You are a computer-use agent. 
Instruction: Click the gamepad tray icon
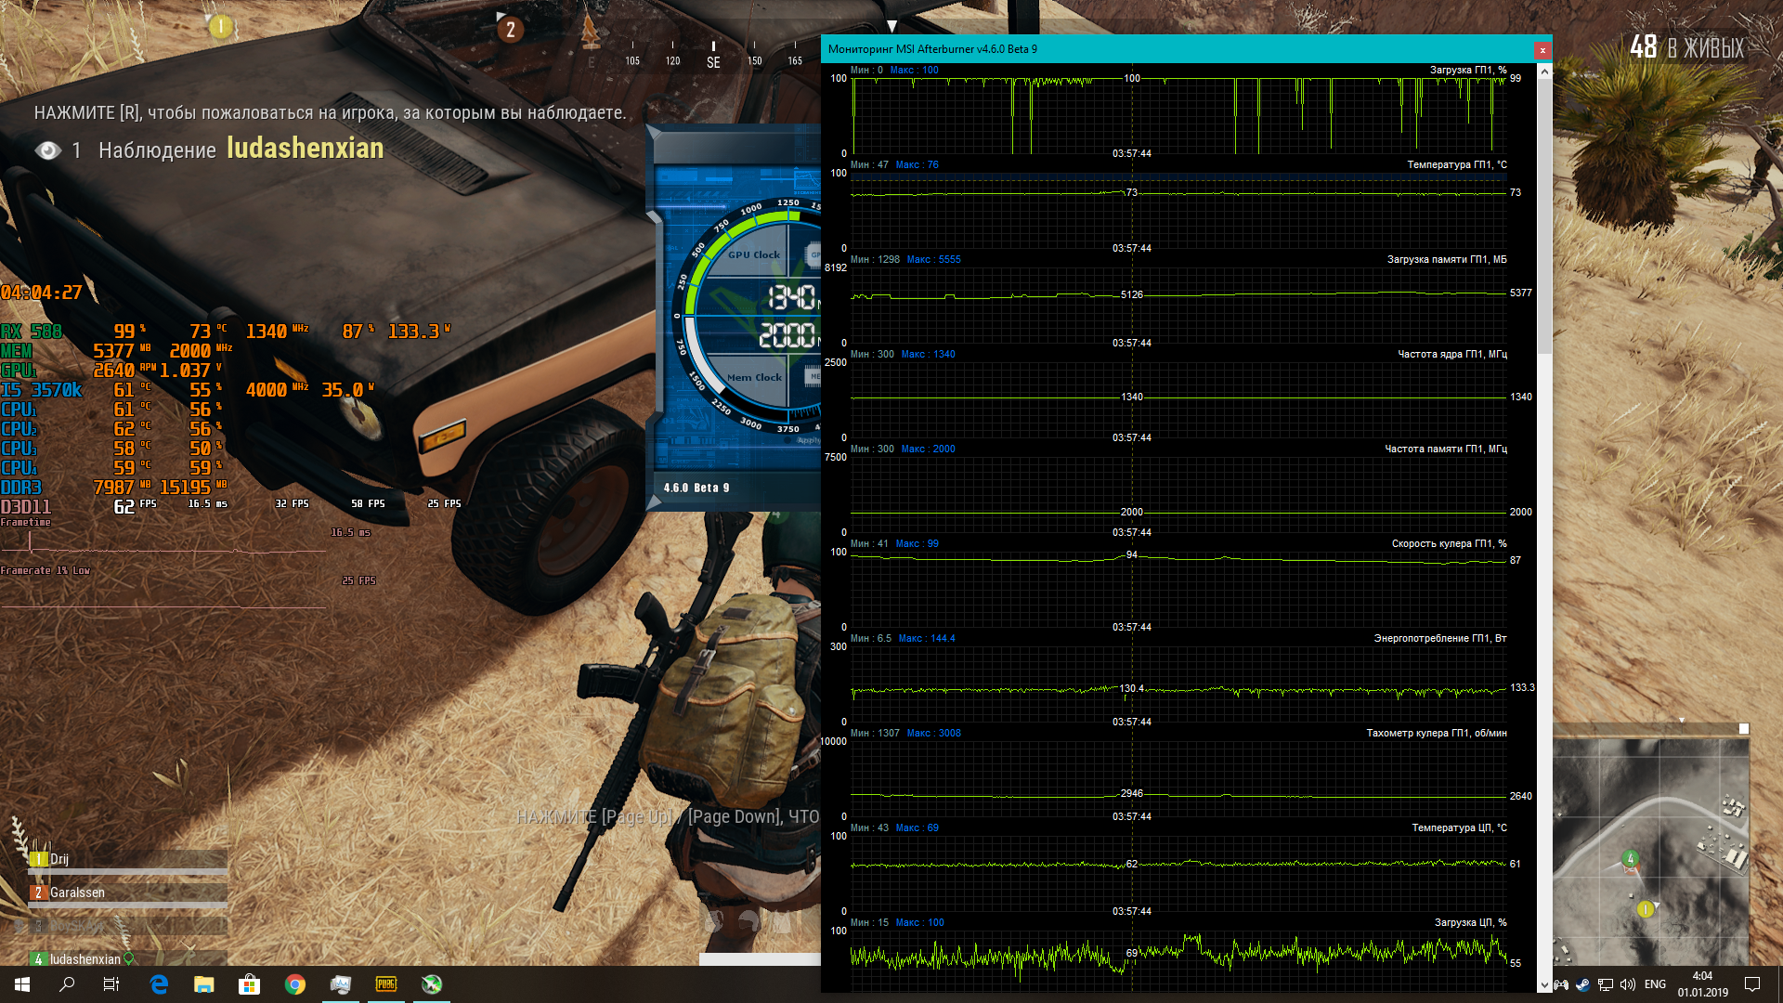[x=1561, y=984]
